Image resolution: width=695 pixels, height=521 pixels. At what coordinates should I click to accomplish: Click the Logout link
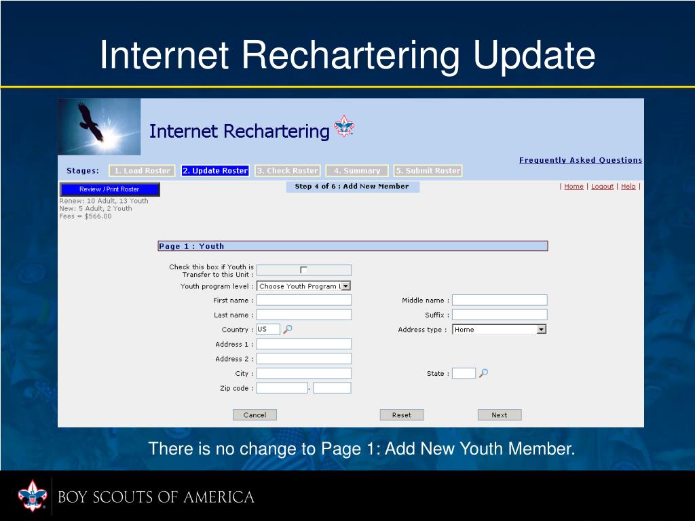[x=603, y=187]
